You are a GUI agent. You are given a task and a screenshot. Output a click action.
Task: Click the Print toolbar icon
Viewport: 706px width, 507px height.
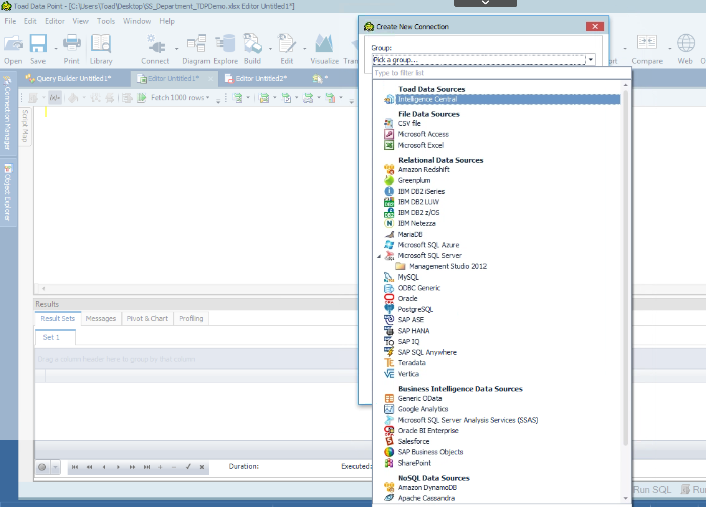click(72, 50)
